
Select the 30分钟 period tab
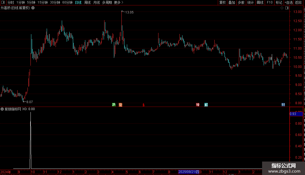point(55,2)
